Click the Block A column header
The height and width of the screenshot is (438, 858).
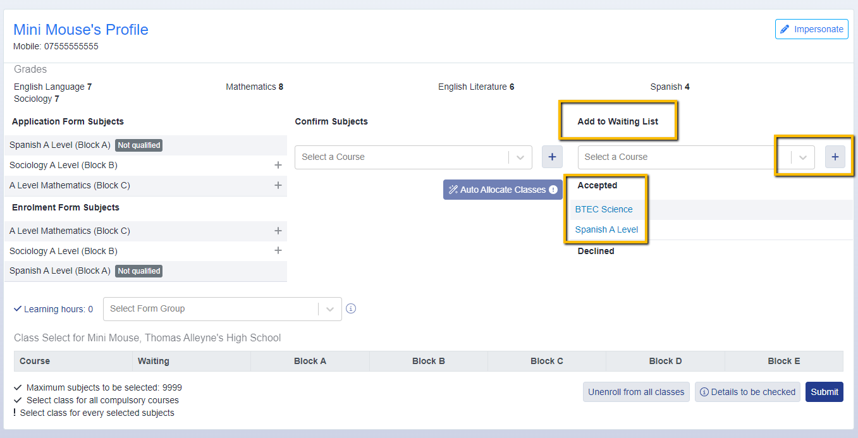pyautogui.click(x=310, y=361)
